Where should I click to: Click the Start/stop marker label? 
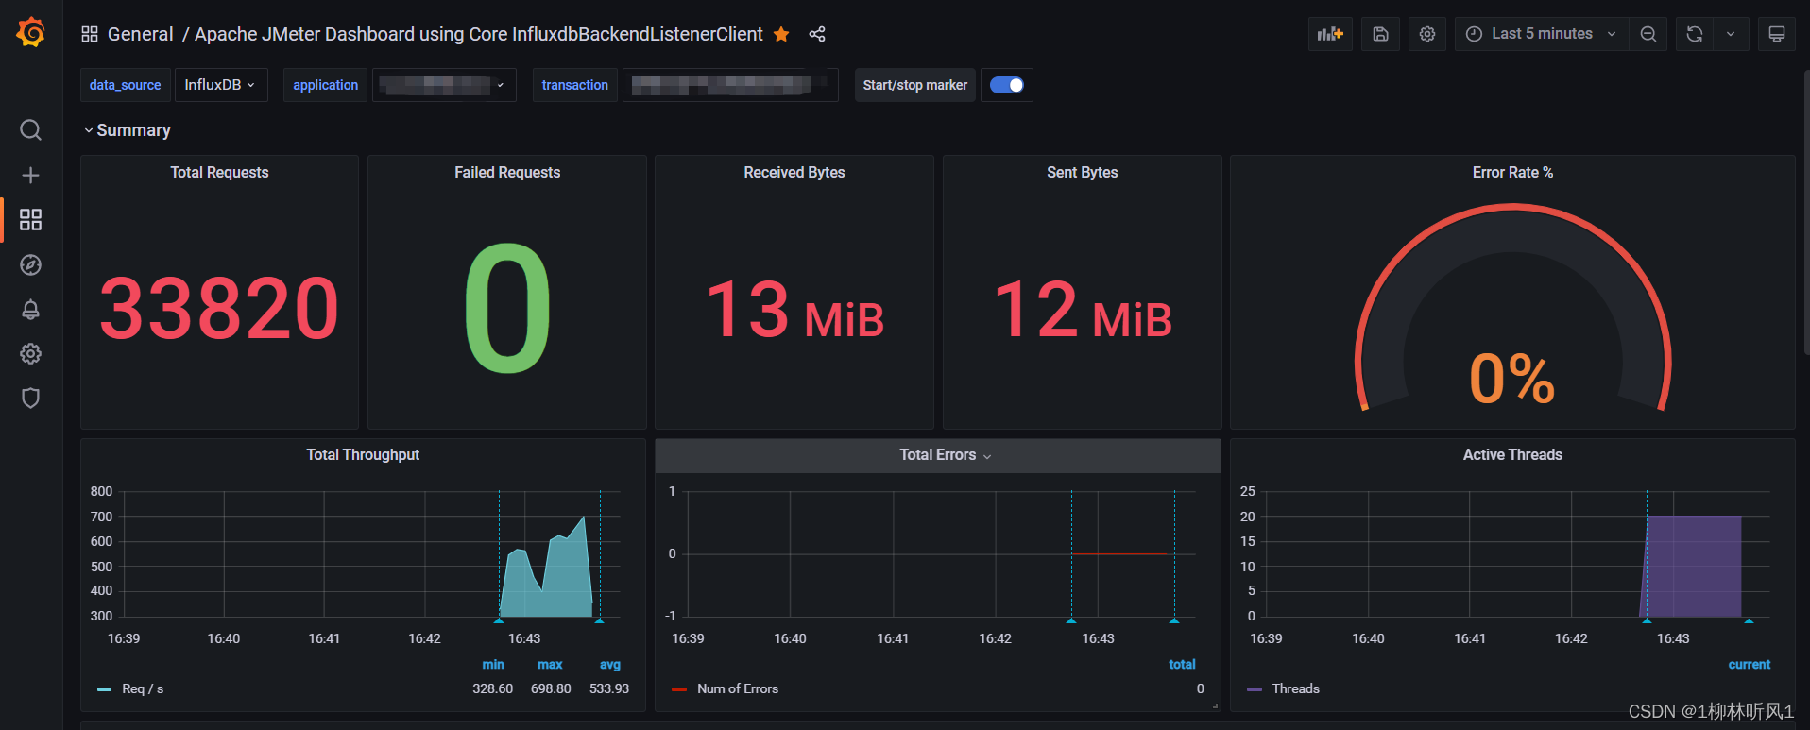tap(914, 85)
